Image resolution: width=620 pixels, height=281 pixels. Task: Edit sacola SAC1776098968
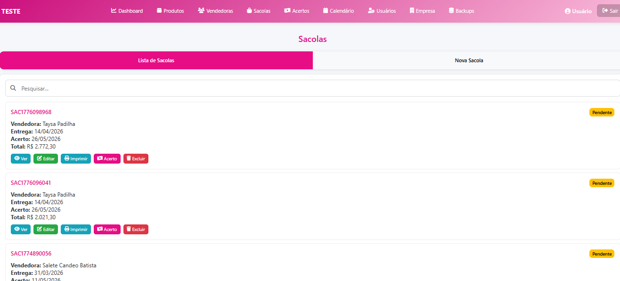pyautogui.click(x=46, y=159)
